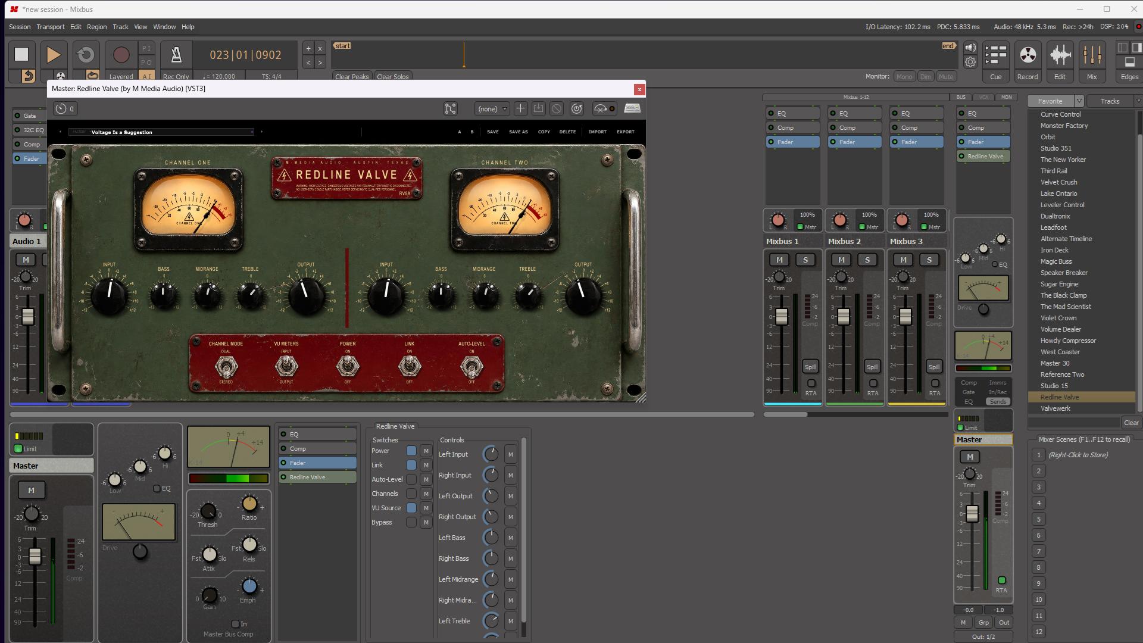Screen dimensions: 1143x643
Task: Select Velvet Crush in the favorites list
Action: point(1058,182)
